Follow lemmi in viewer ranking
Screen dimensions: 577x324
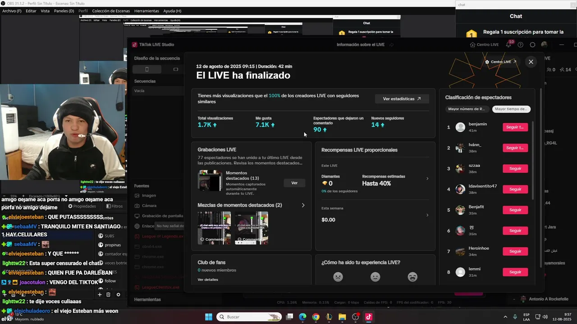(515, 272)
